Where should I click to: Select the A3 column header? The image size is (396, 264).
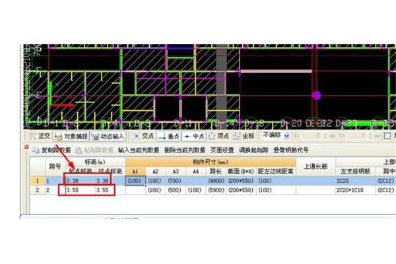coord(176,172)
